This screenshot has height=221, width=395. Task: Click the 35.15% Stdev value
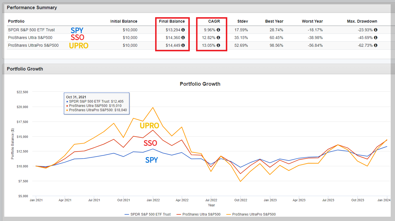click(242, 38)
